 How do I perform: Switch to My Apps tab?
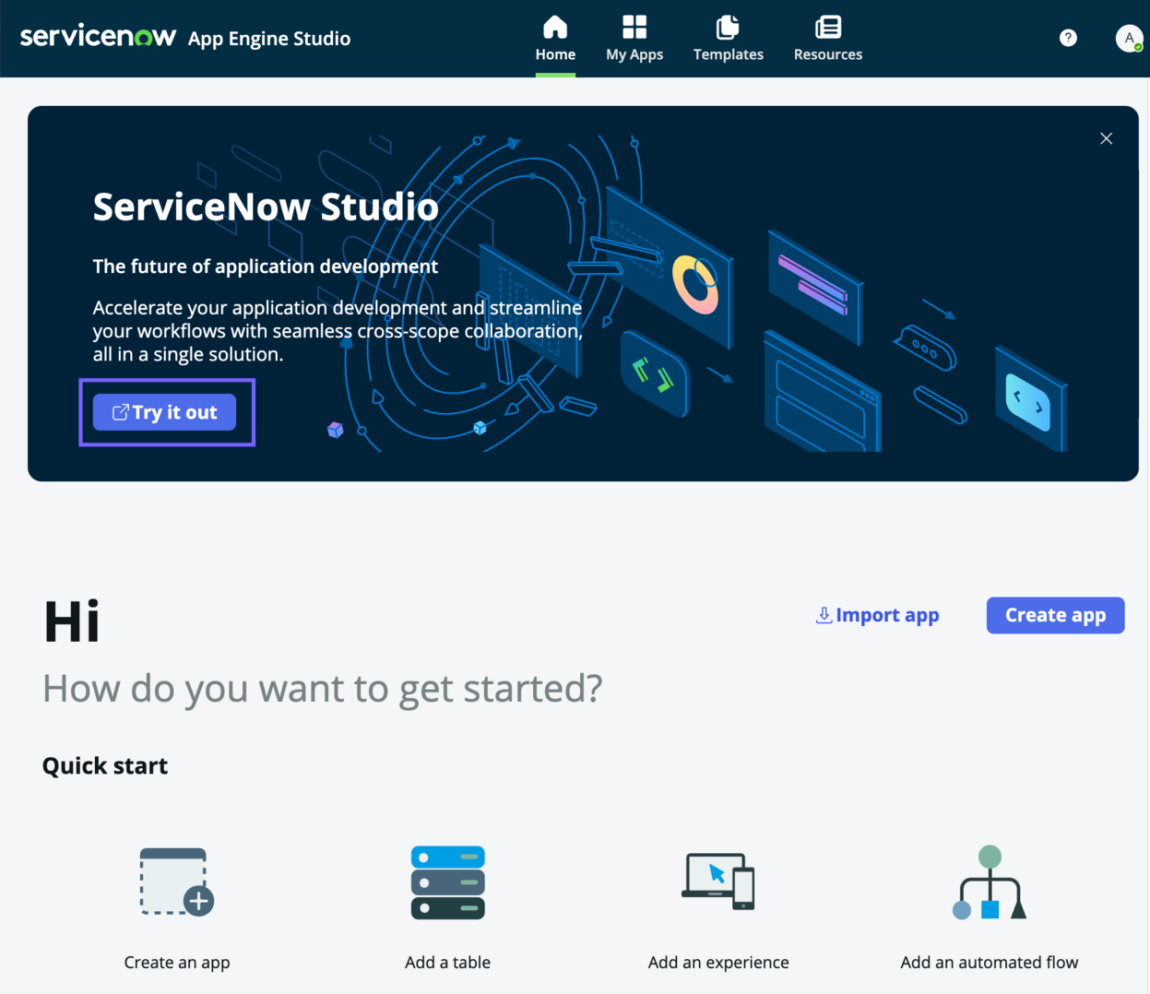[x=634, y=39]
